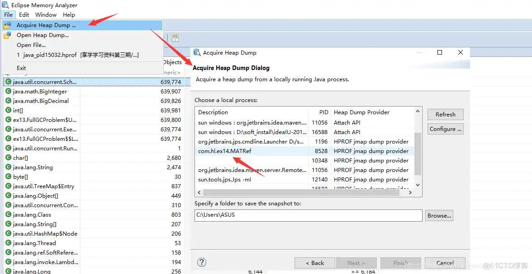
Task: Choose Open Heap Dump menu entry
Action: tap(82, 35)
